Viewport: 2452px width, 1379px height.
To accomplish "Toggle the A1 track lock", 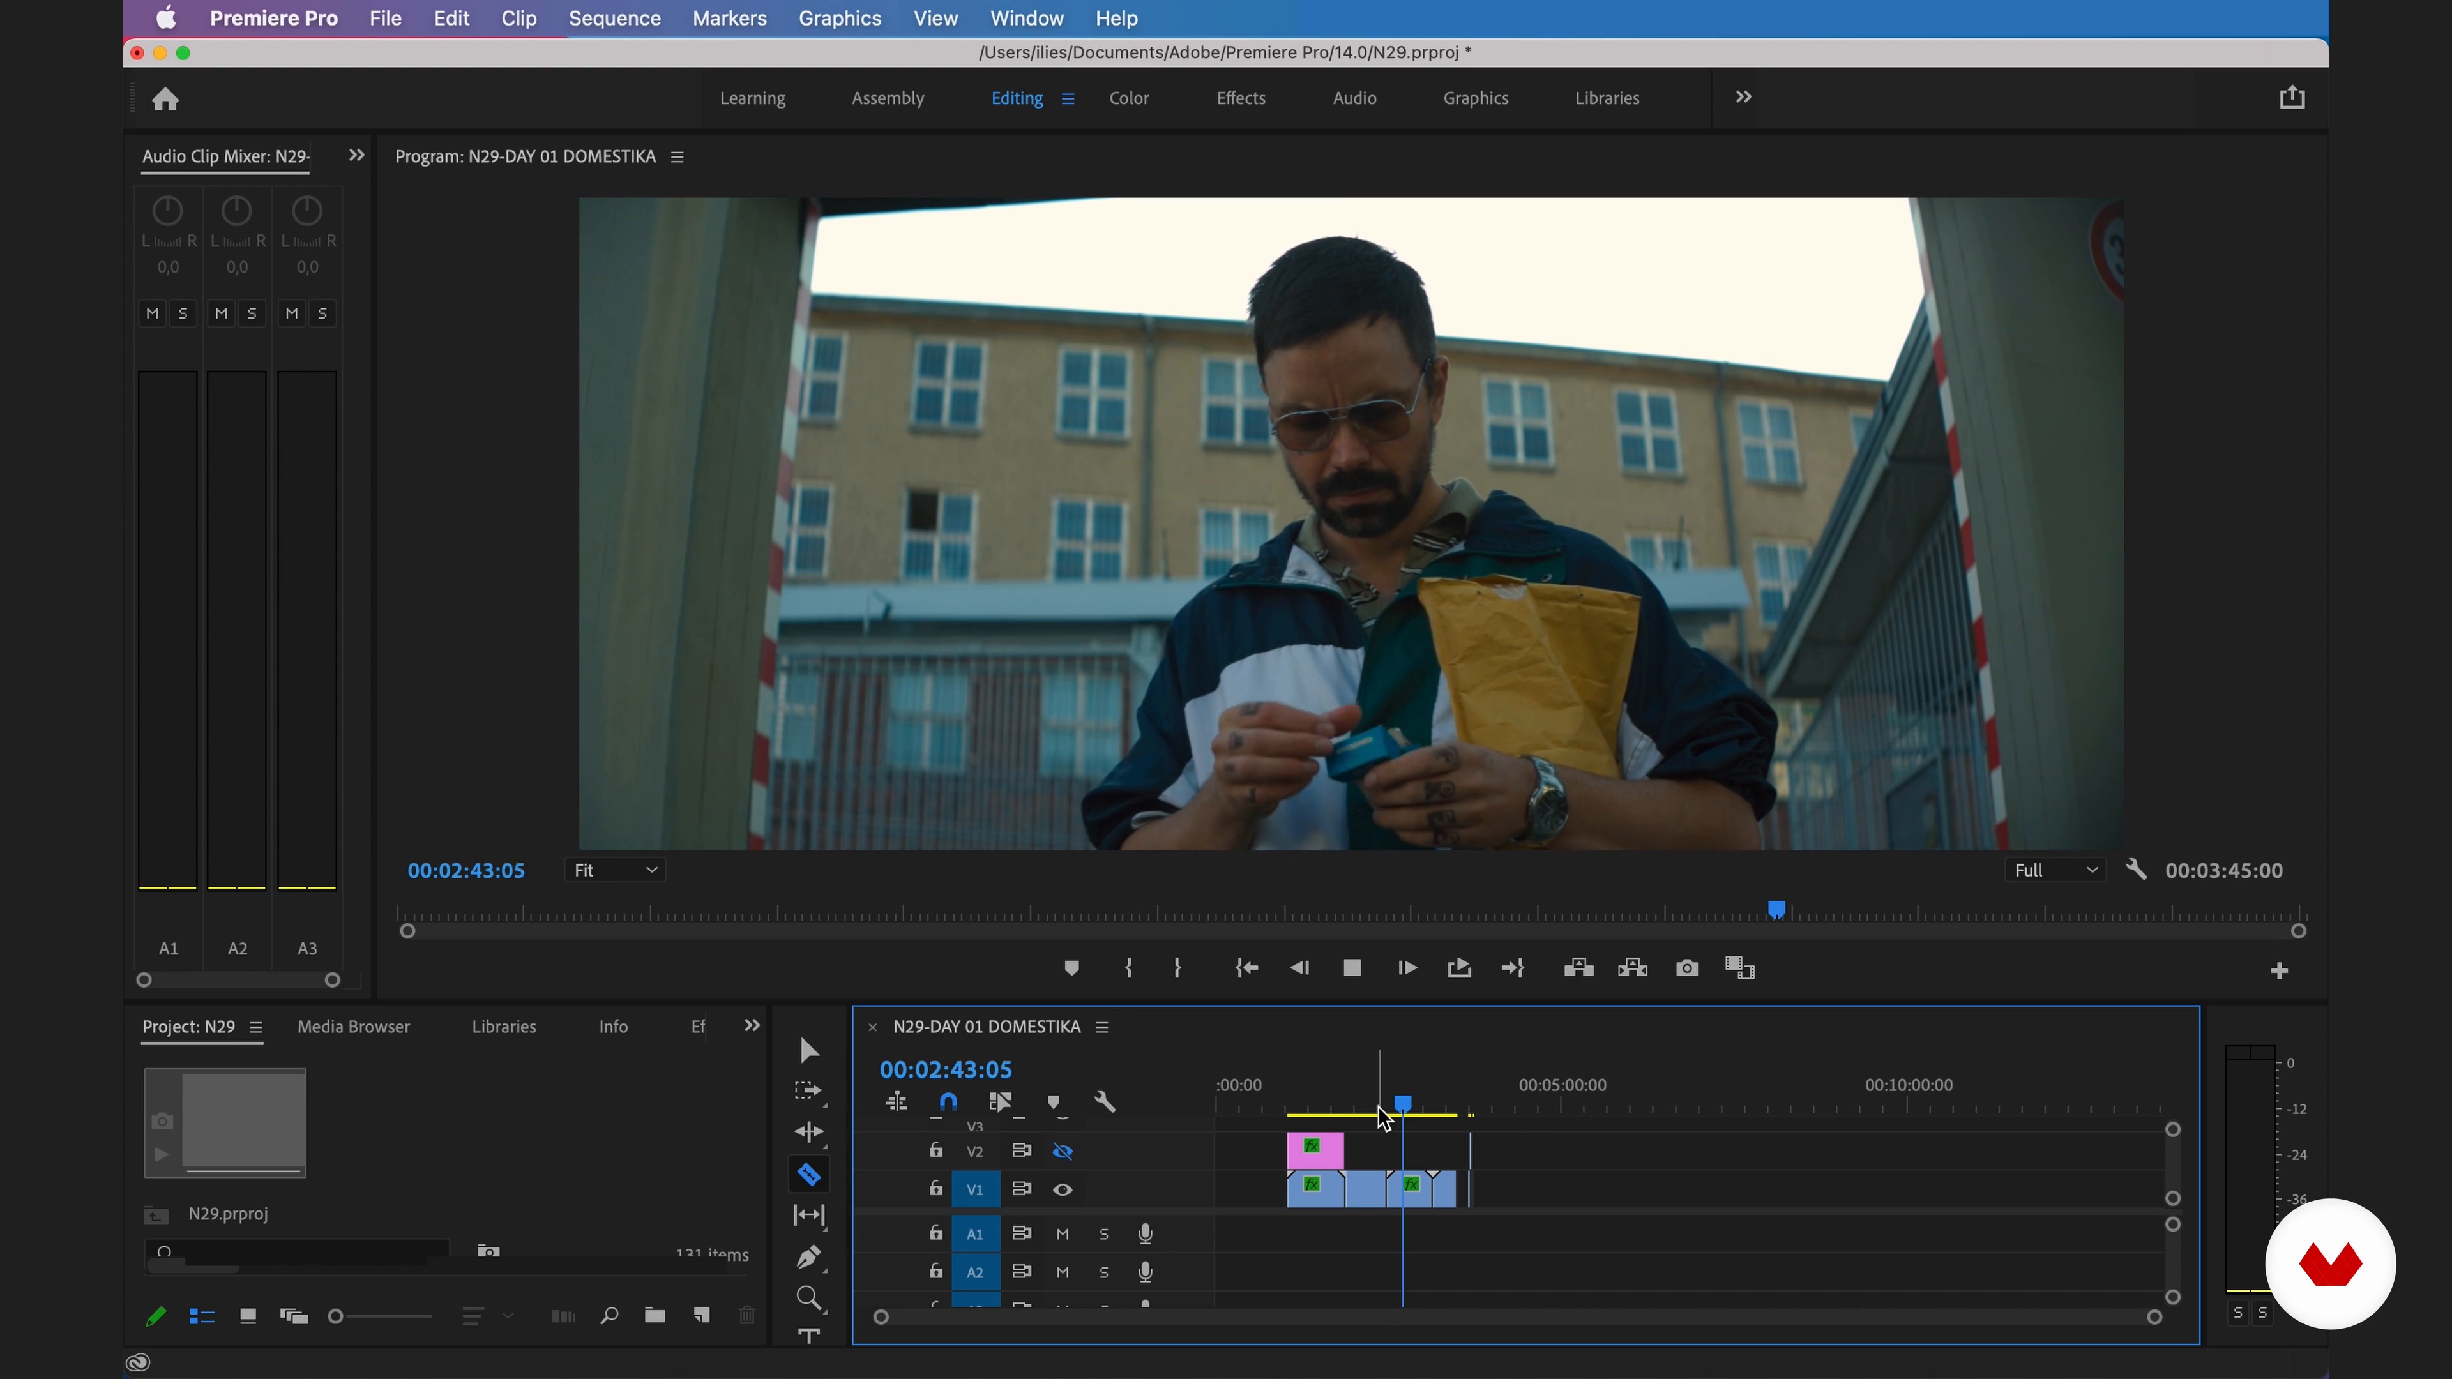I will coord(937,1233).
